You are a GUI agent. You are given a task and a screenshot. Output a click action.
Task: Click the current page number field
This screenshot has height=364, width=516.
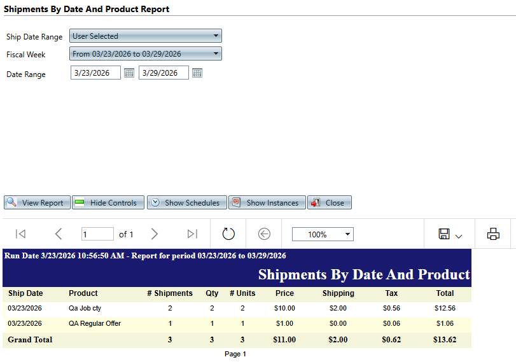tap(97, 234)
